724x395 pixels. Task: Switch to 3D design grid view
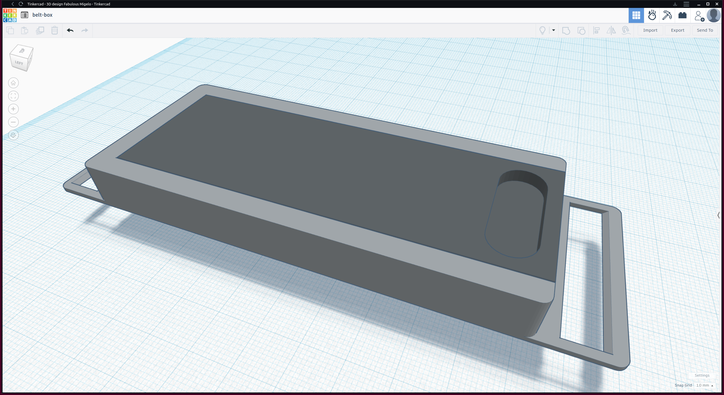point(636,15)
